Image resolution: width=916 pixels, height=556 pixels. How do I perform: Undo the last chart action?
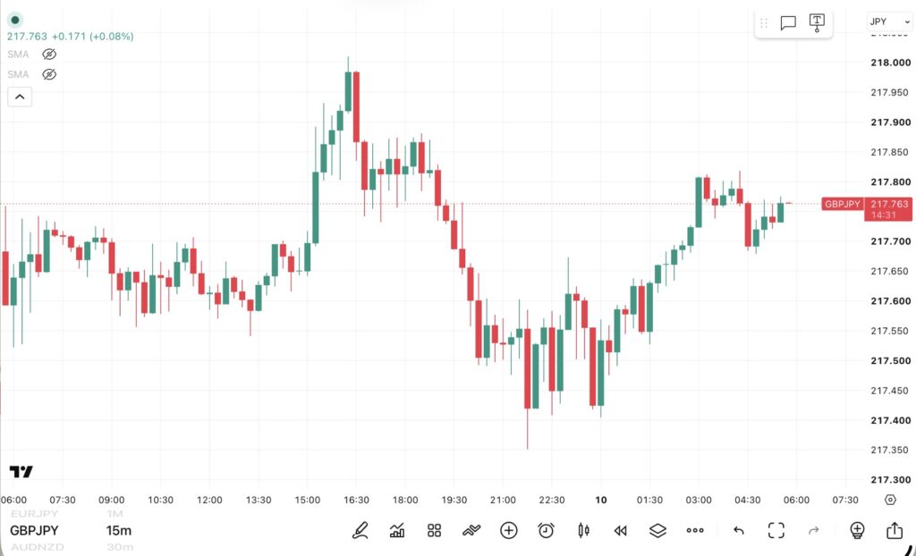(x=739, y=530)
